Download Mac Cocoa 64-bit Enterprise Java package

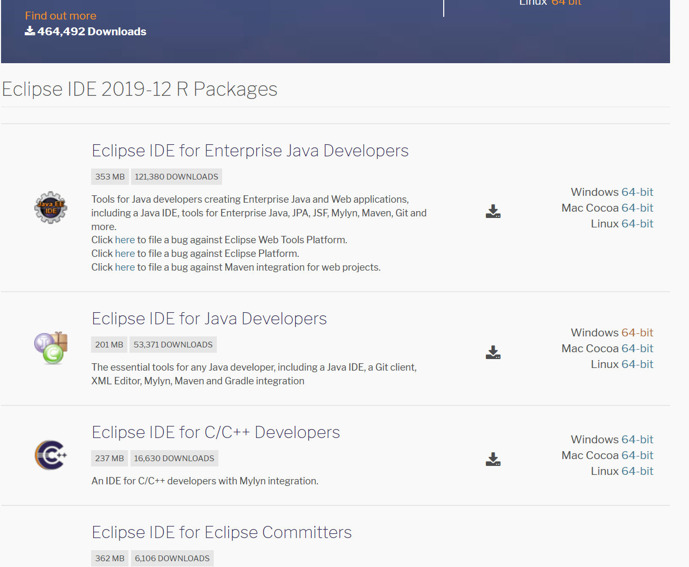(637, 207)
